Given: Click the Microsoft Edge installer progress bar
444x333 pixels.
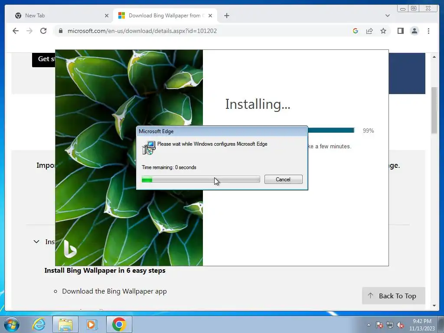Looking at the screenshot, I should click(201, 179).
